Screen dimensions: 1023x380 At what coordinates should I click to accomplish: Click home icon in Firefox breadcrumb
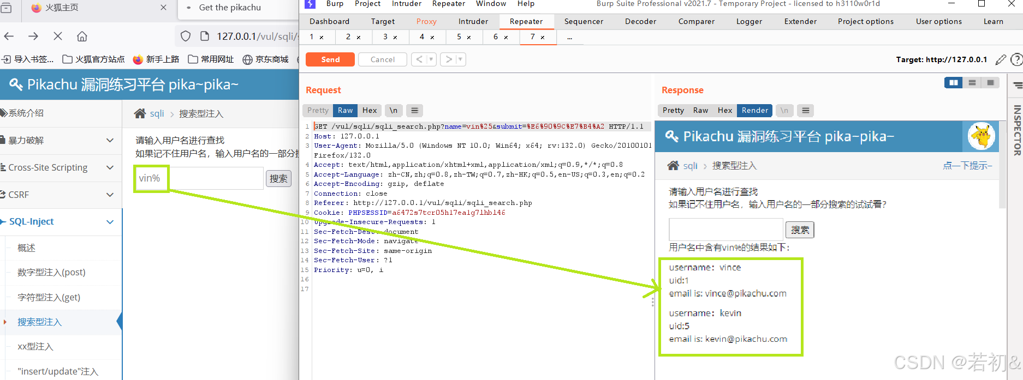(140, 113)
